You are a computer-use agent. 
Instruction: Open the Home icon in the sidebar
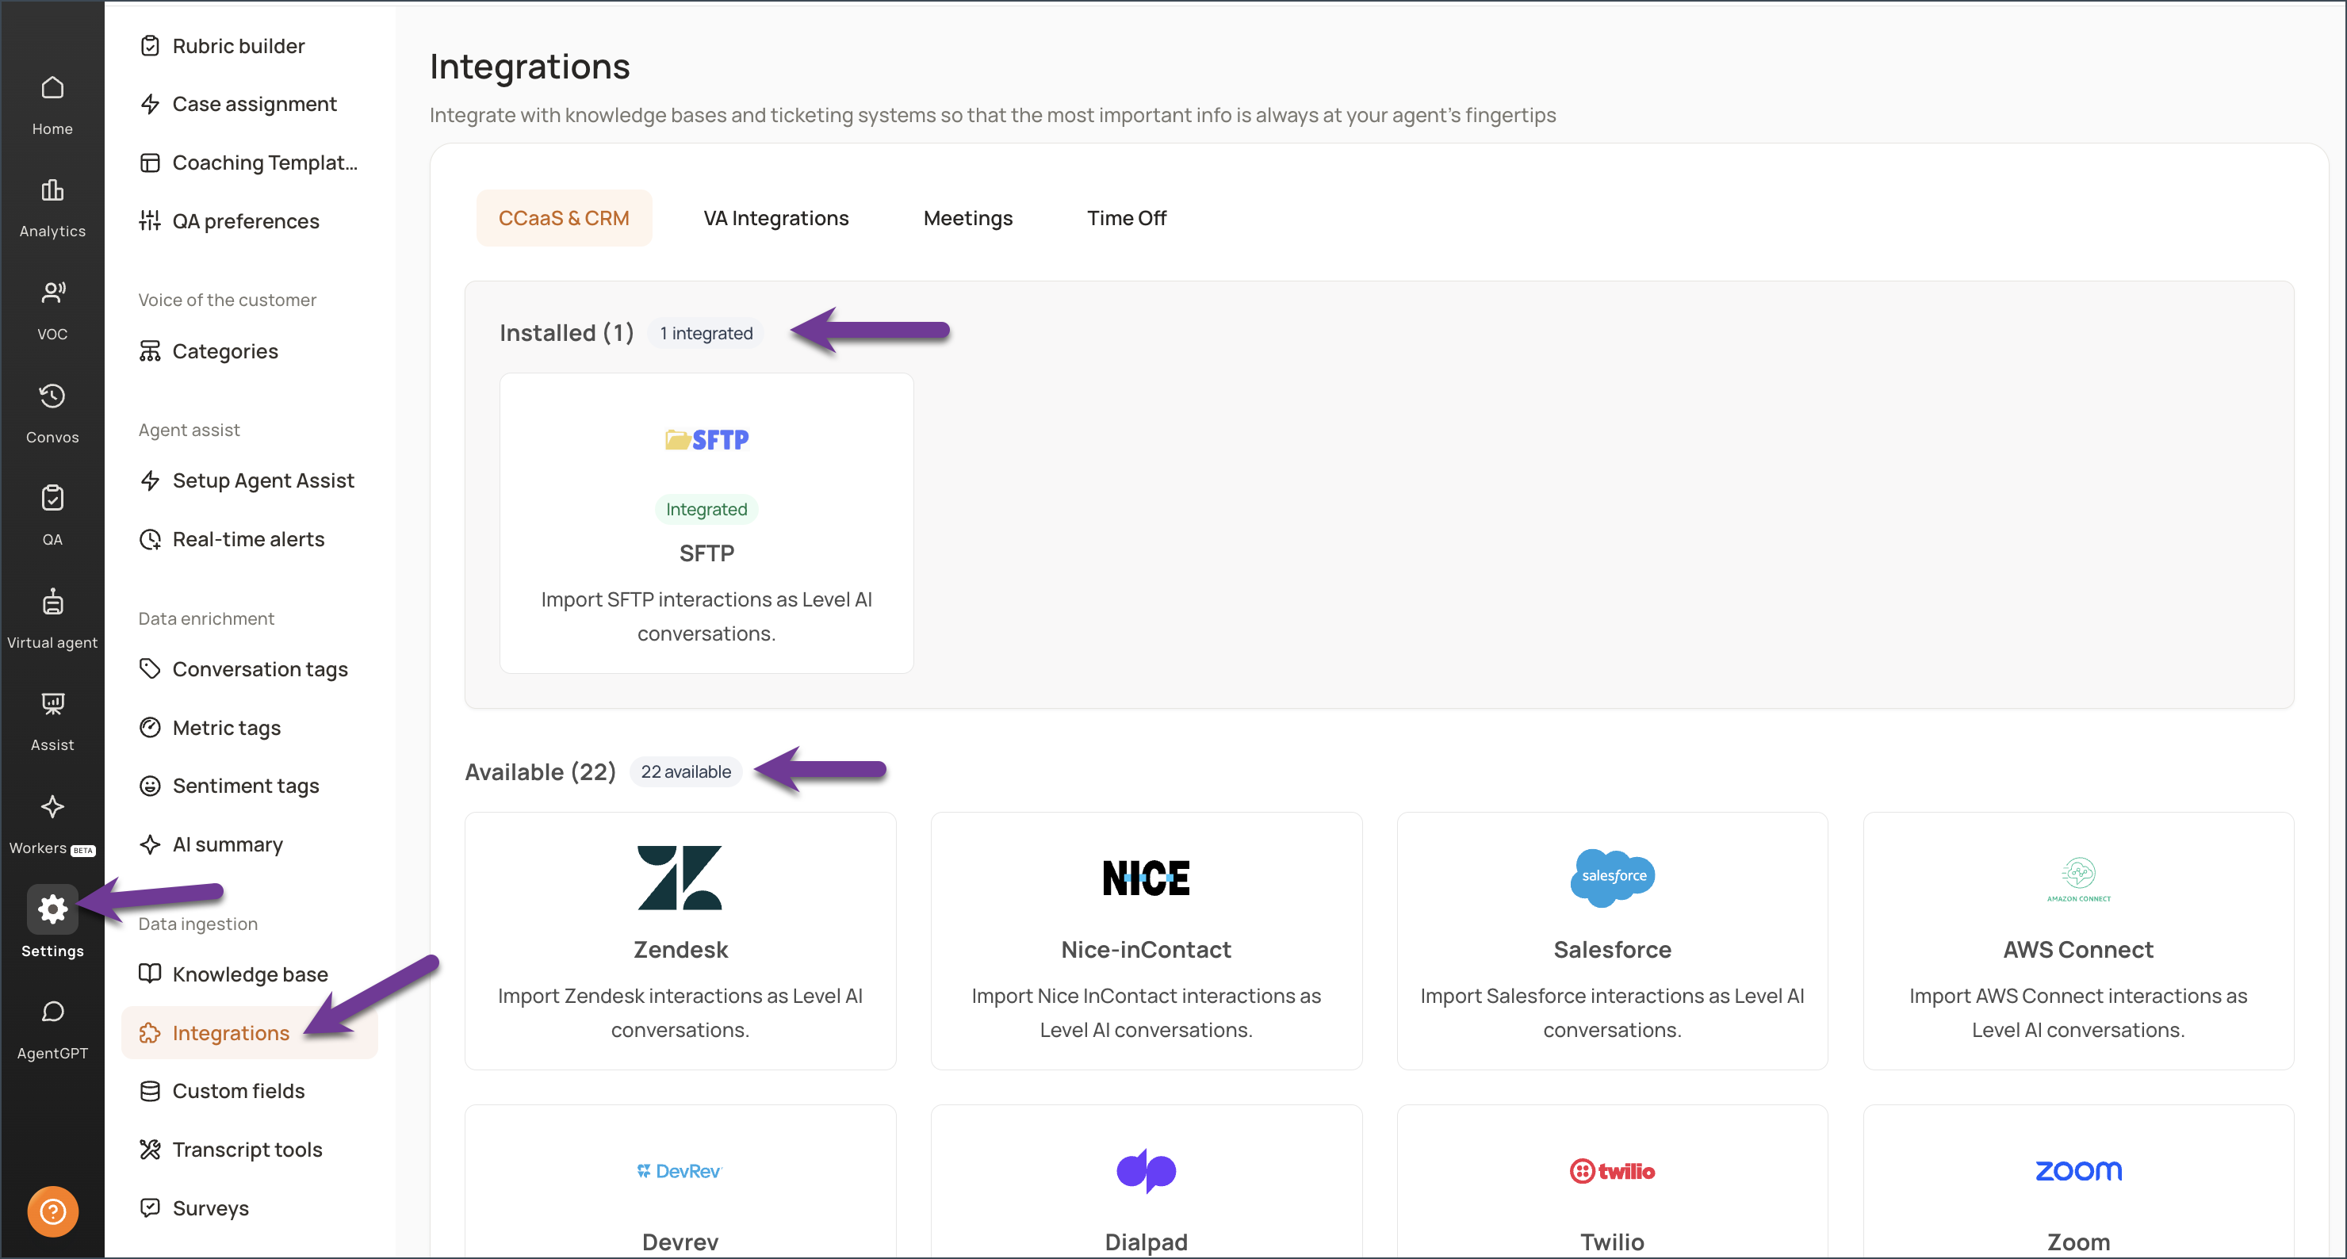pos(52,88)
